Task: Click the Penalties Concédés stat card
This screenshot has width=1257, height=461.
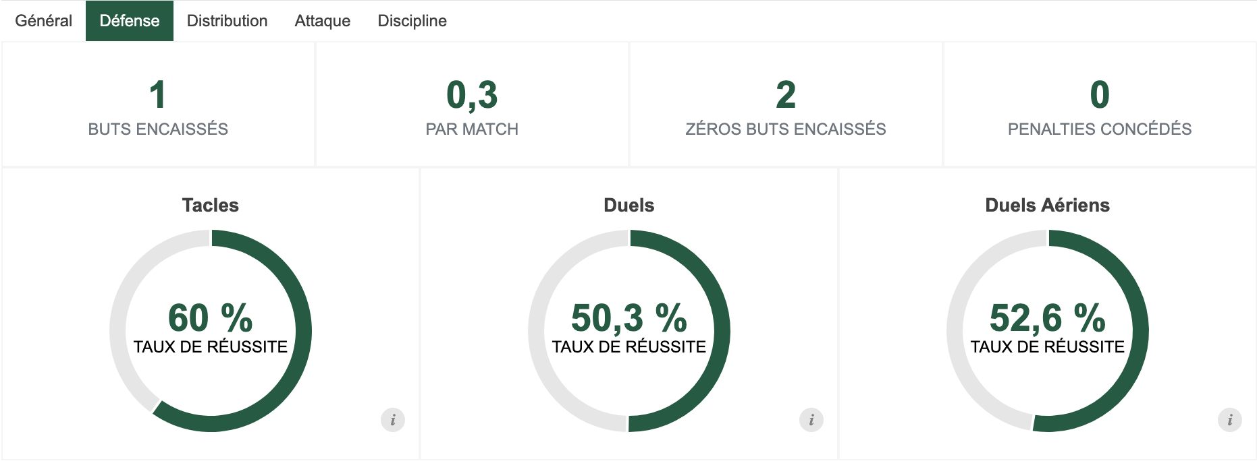Action: tap(1100, 105)
